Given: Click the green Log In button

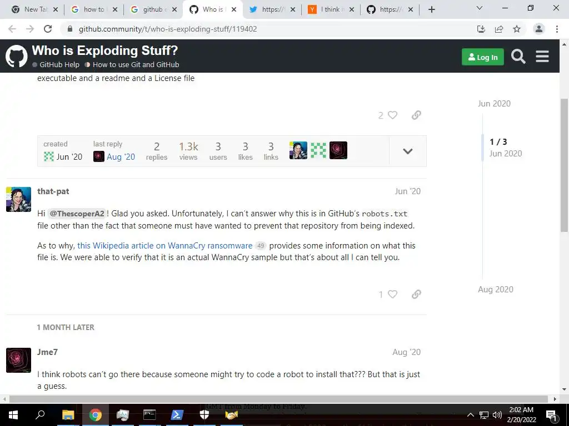Looking at the screenshot, I should 483,57.
